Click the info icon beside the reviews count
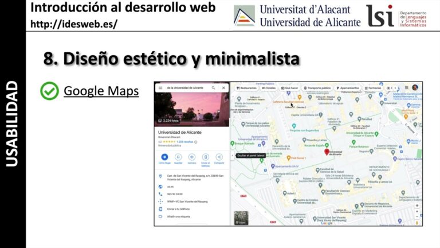This screenshot has width=440, height=248. (x=196, y=142)
